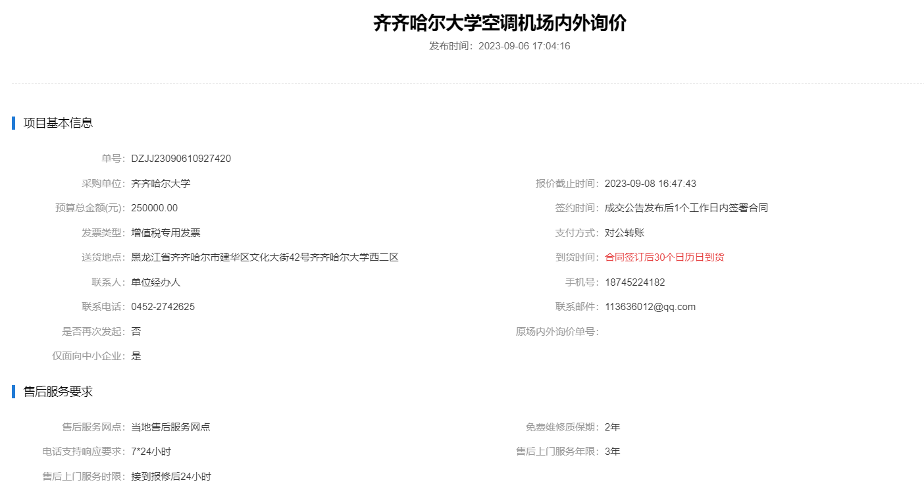Image resolution: width=924 pixels, height=499 pixels.
Task: Click the 项目基本信息 section heading
Action: click(x=58, y=122)
